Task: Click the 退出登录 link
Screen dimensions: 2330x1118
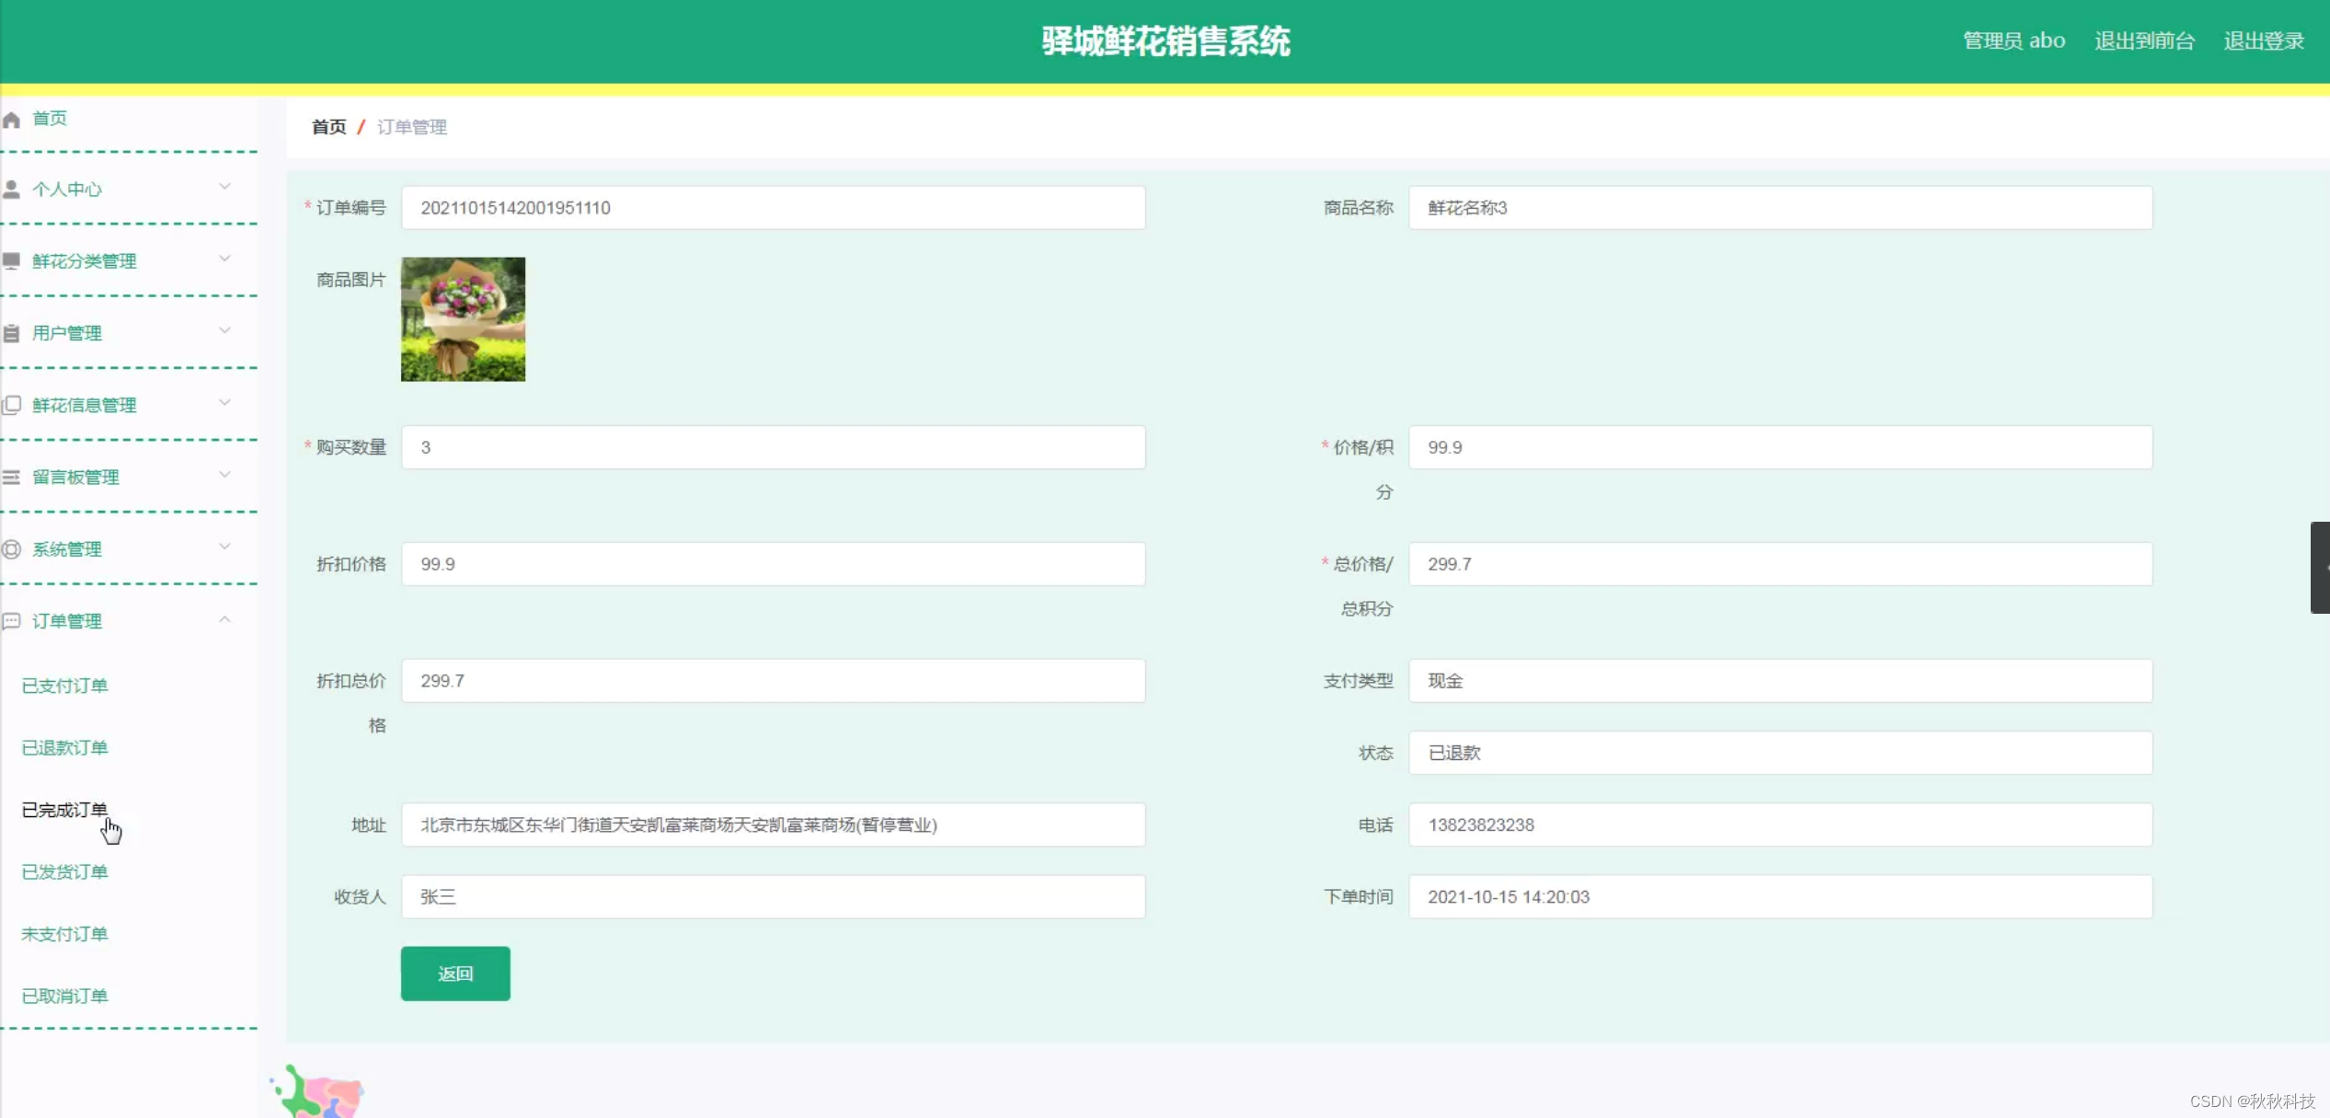Action: click(x=2263, y=40)
